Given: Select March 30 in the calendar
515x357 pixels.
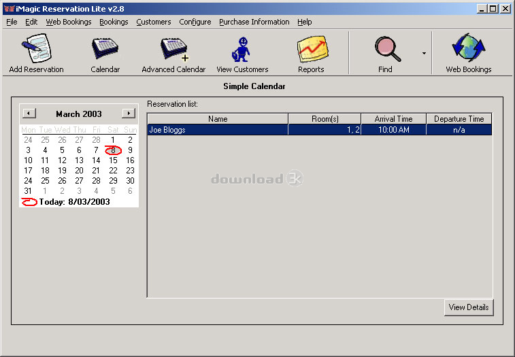Looking at the screenshot, I should (131, 181).
